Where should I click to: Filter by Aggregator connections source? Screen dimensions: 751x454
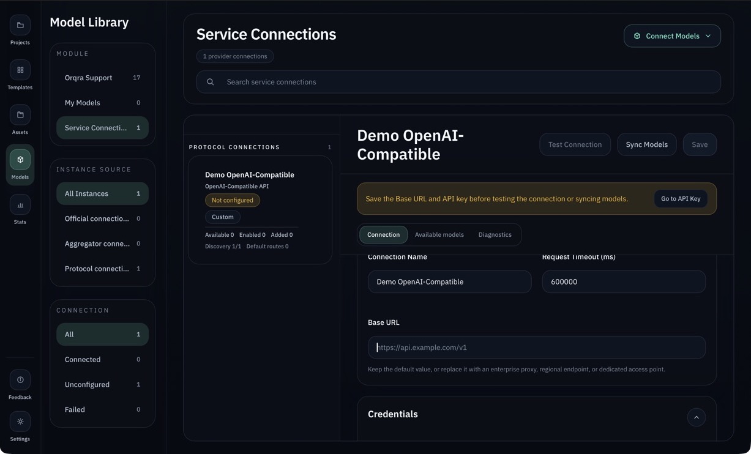tap(102, 244)
